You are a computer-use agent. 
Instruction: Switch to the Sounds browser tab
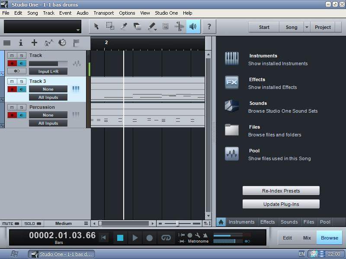pyautogui.click(x=289, y=222)
